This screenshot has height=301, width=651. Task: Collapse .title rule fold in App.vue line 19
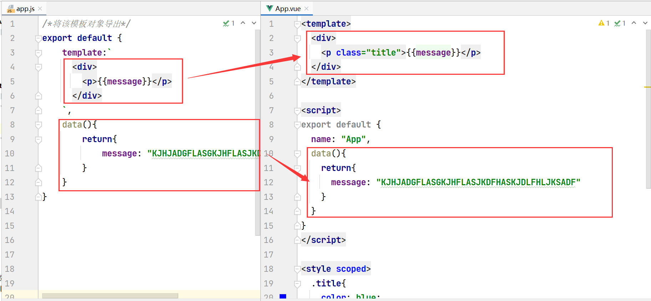tap(297, 284)
